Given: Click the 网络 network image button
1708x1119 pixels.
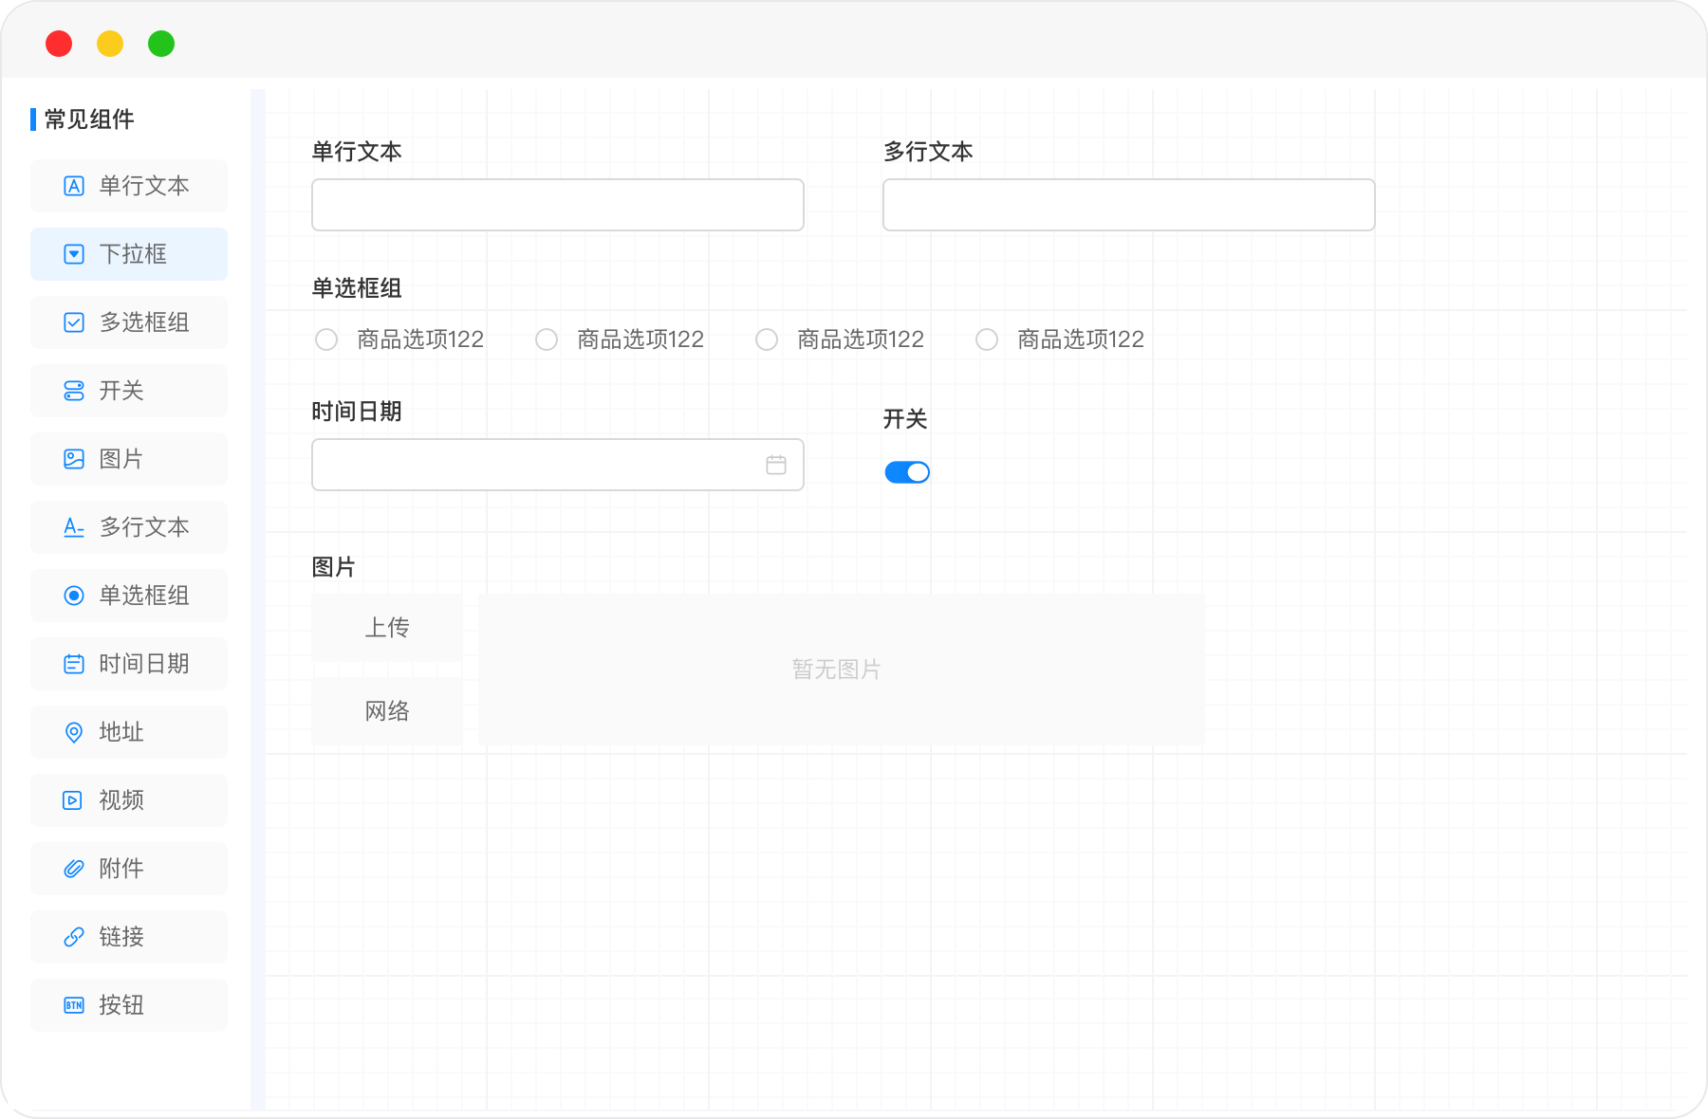Looking at the screenshot, I should (387, 711).
